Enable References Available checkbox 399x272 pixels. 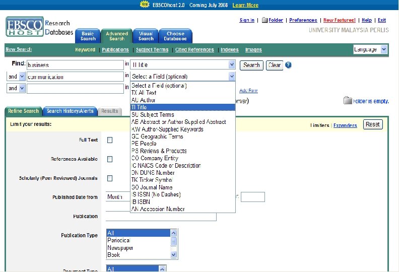(110, 159)
